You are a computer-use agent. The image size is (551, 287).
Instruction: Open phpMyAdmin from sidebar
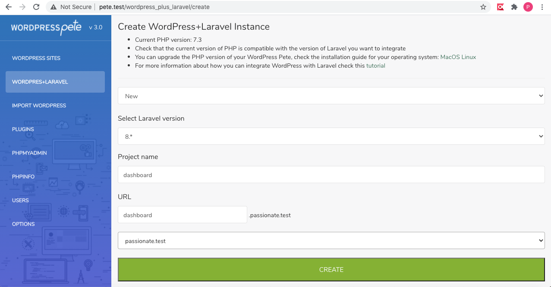(x=29, y=153)
